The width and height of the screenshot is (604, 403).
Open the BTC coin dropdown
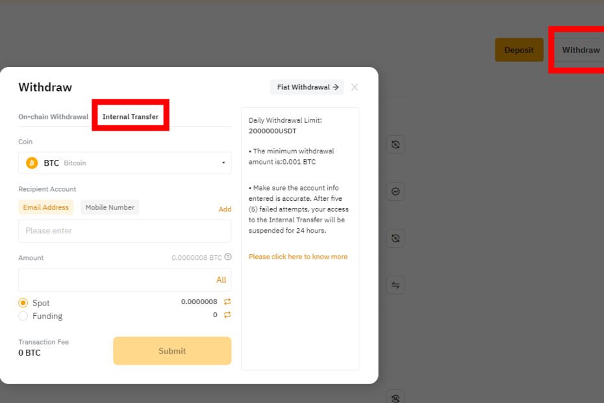125,163
